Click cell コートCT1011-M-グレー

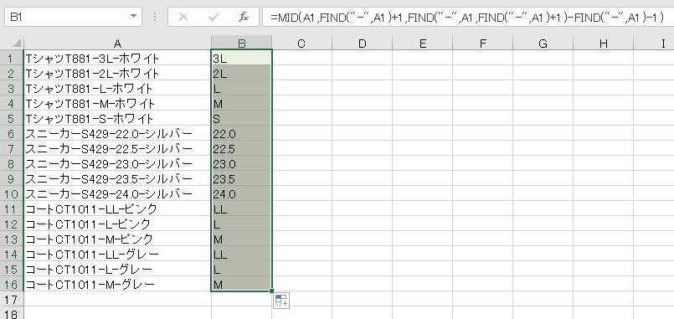[x=117, y=284]
